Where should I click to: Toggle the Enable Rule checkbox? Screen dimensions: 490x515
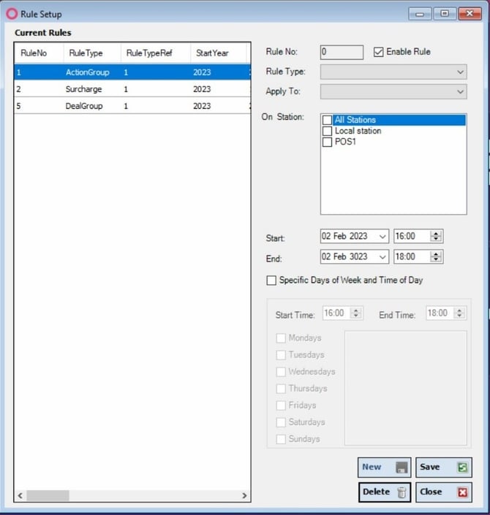379,52
